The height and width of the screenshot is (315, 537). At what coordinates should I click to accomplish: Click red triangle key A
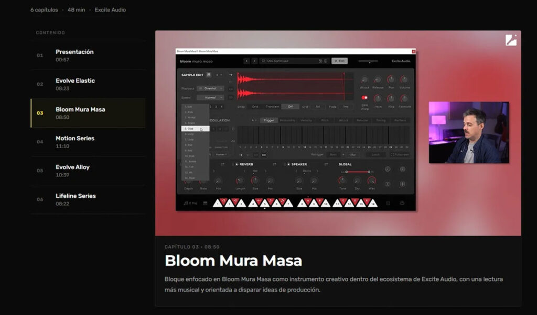click(307, 201)
